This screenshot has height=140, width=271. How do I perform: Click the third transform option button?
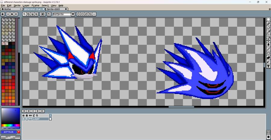tap(86, 14)
